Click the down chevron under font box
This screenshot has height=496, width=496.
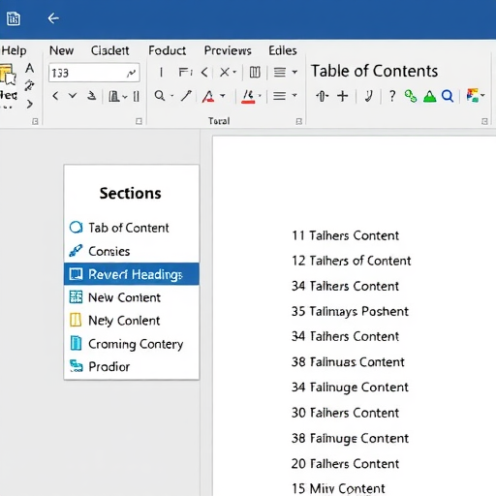[73, 96]
